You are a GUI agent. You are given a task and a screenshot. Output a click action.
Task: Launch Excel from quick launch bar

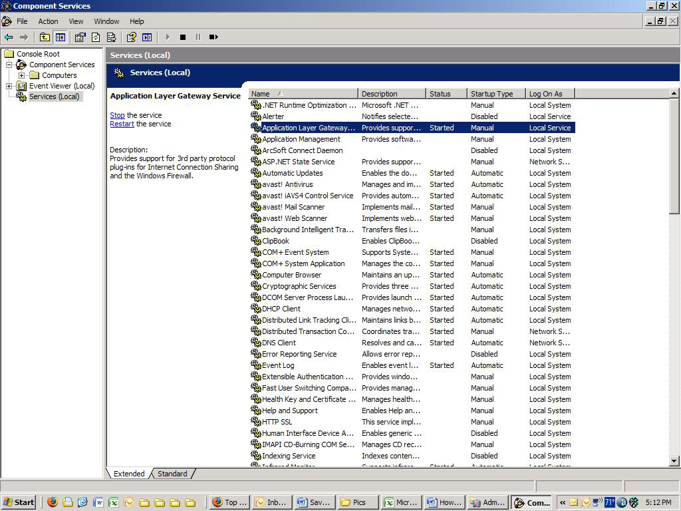pos(114,502)
